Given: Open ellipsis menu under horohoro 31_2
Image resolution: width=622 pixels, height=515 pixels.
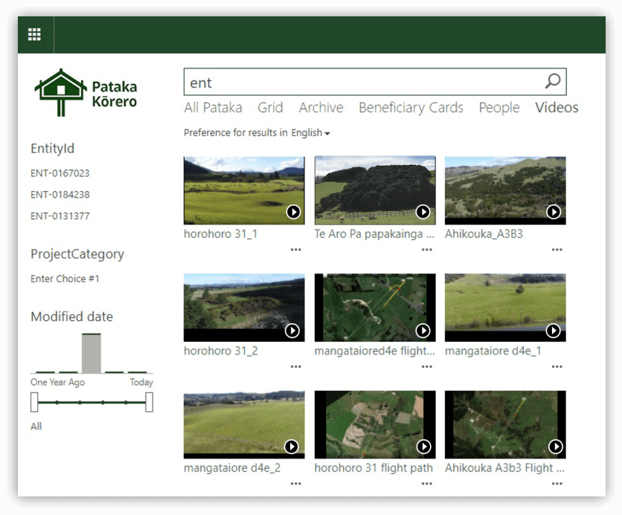Looking at the screenshot, I should pyautogui.click(x=296, y=366).
